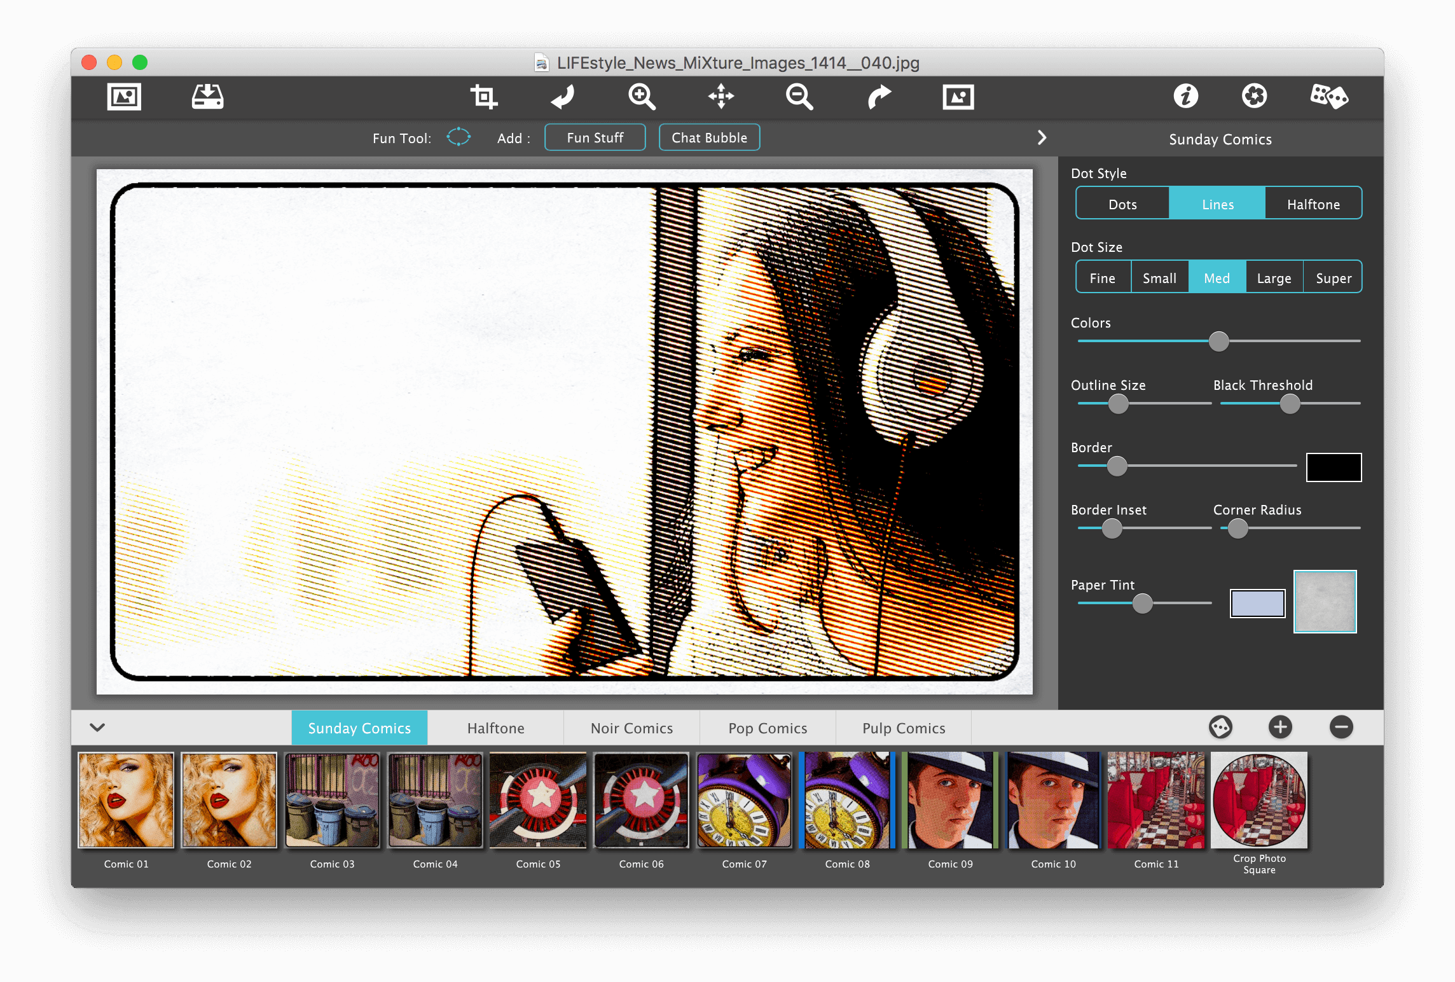Image resolution: width=1455 pixels, height=982 pixels.
Task: Select the crop tool icon
Action: (x=483, y=97)
